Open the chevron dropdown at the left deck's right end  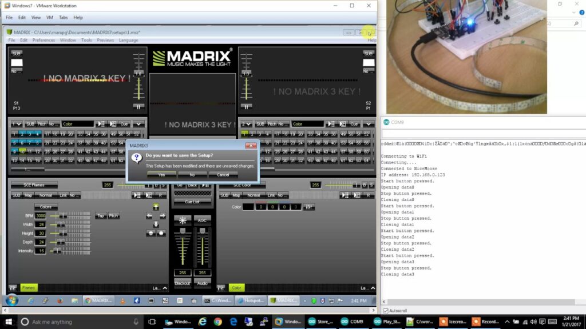pos(137,124)
